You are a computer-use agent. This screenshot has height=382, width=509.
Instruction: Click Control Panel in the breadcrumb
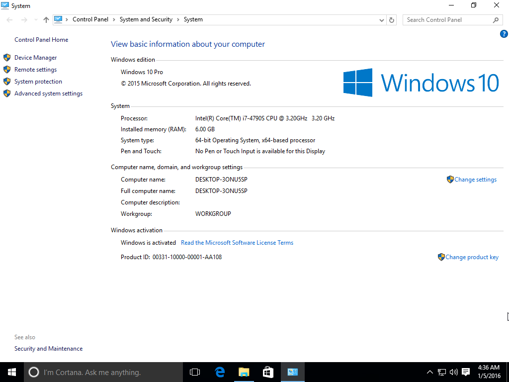pyautogui.click(x=90, y=19)
